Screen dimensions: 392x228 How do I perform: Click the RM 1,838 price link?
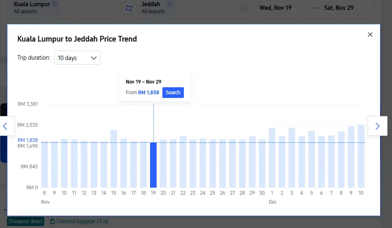point(148,93)
